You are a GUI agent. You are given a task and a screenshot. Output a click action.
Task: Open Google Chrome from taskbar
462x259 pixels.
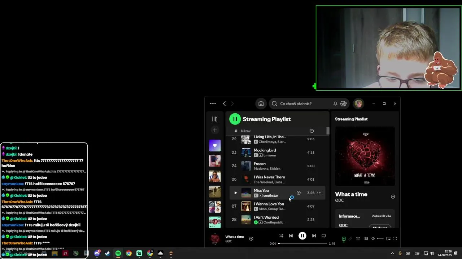[128, 253]
